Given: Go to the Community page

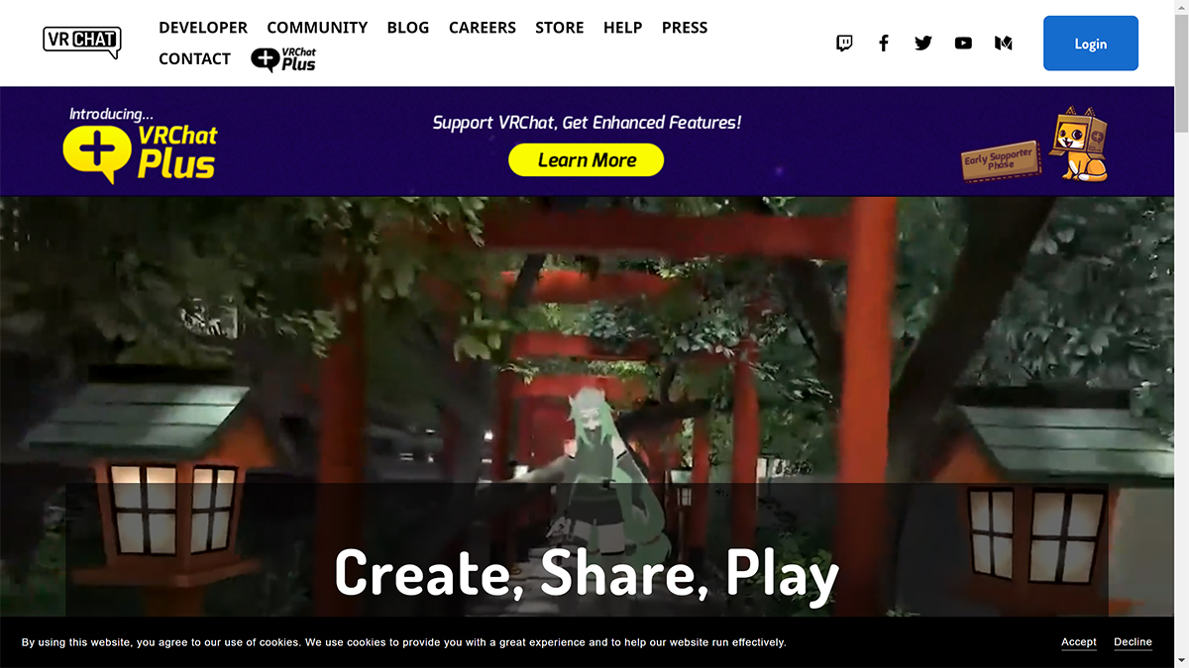Looking at the screenshot, I should (317, 28).
